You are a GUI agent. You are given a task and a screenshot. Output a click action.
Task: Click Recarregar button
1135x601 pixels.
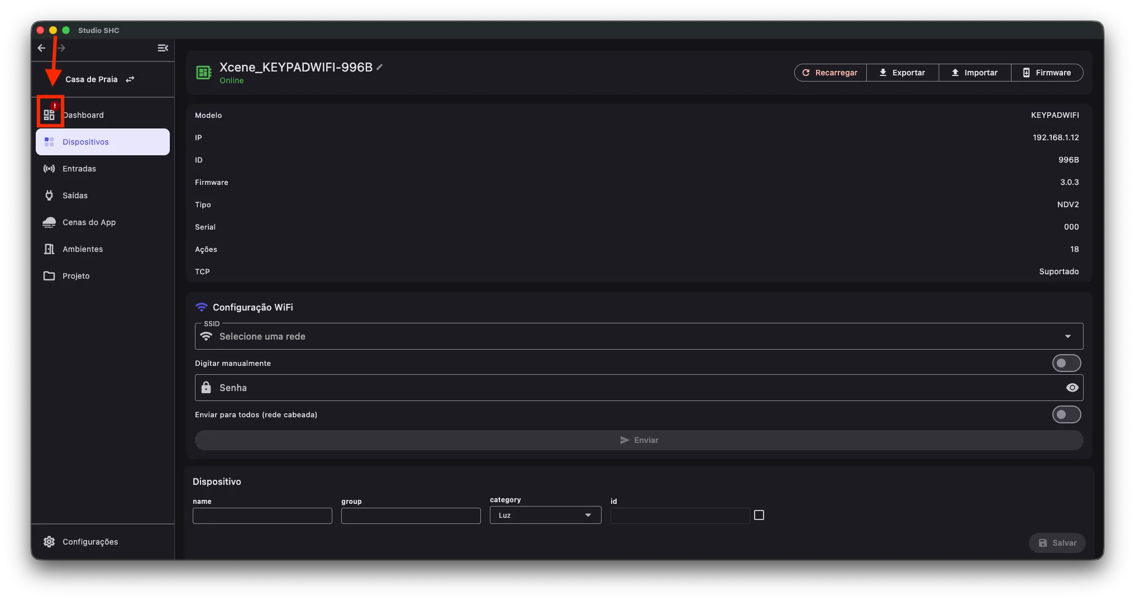pos(830,73)
